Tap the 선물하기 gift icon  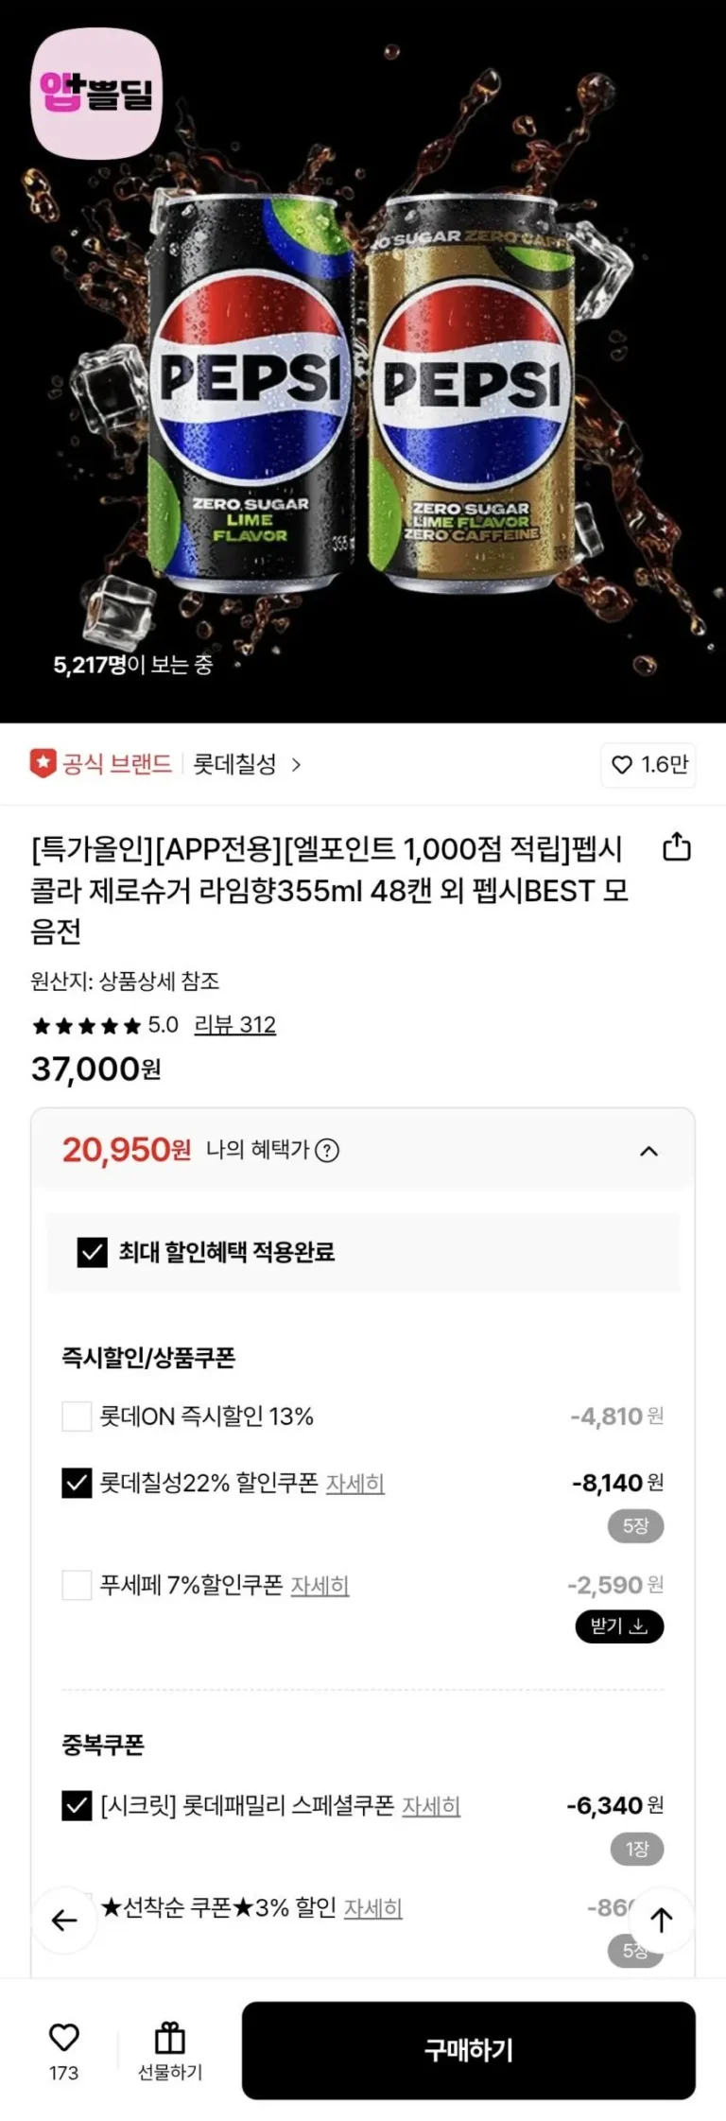170,2040
